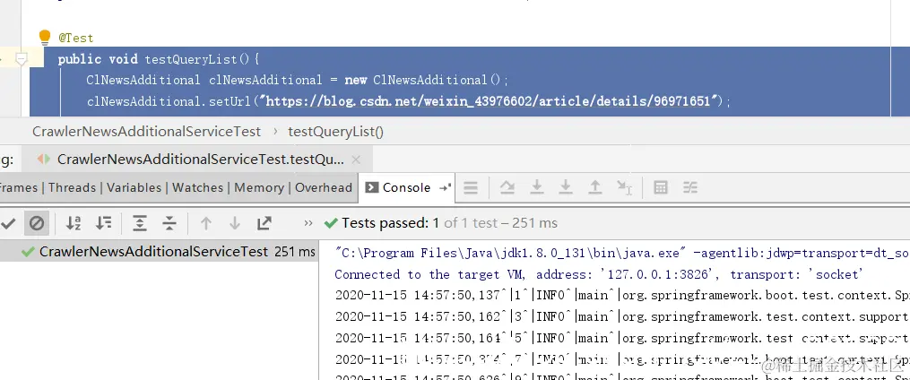The image size is (910, 380).
Task: Click the CrawlerNewsAdditionalServiceTest breadcrumb
Action: [147, 132]
